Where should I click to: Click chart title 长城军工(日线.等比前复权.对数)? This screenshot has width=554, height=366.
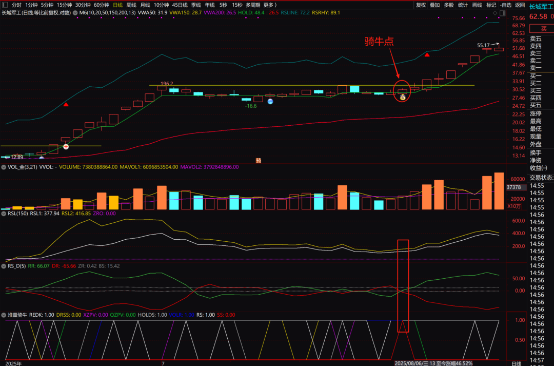coord(36,13)
